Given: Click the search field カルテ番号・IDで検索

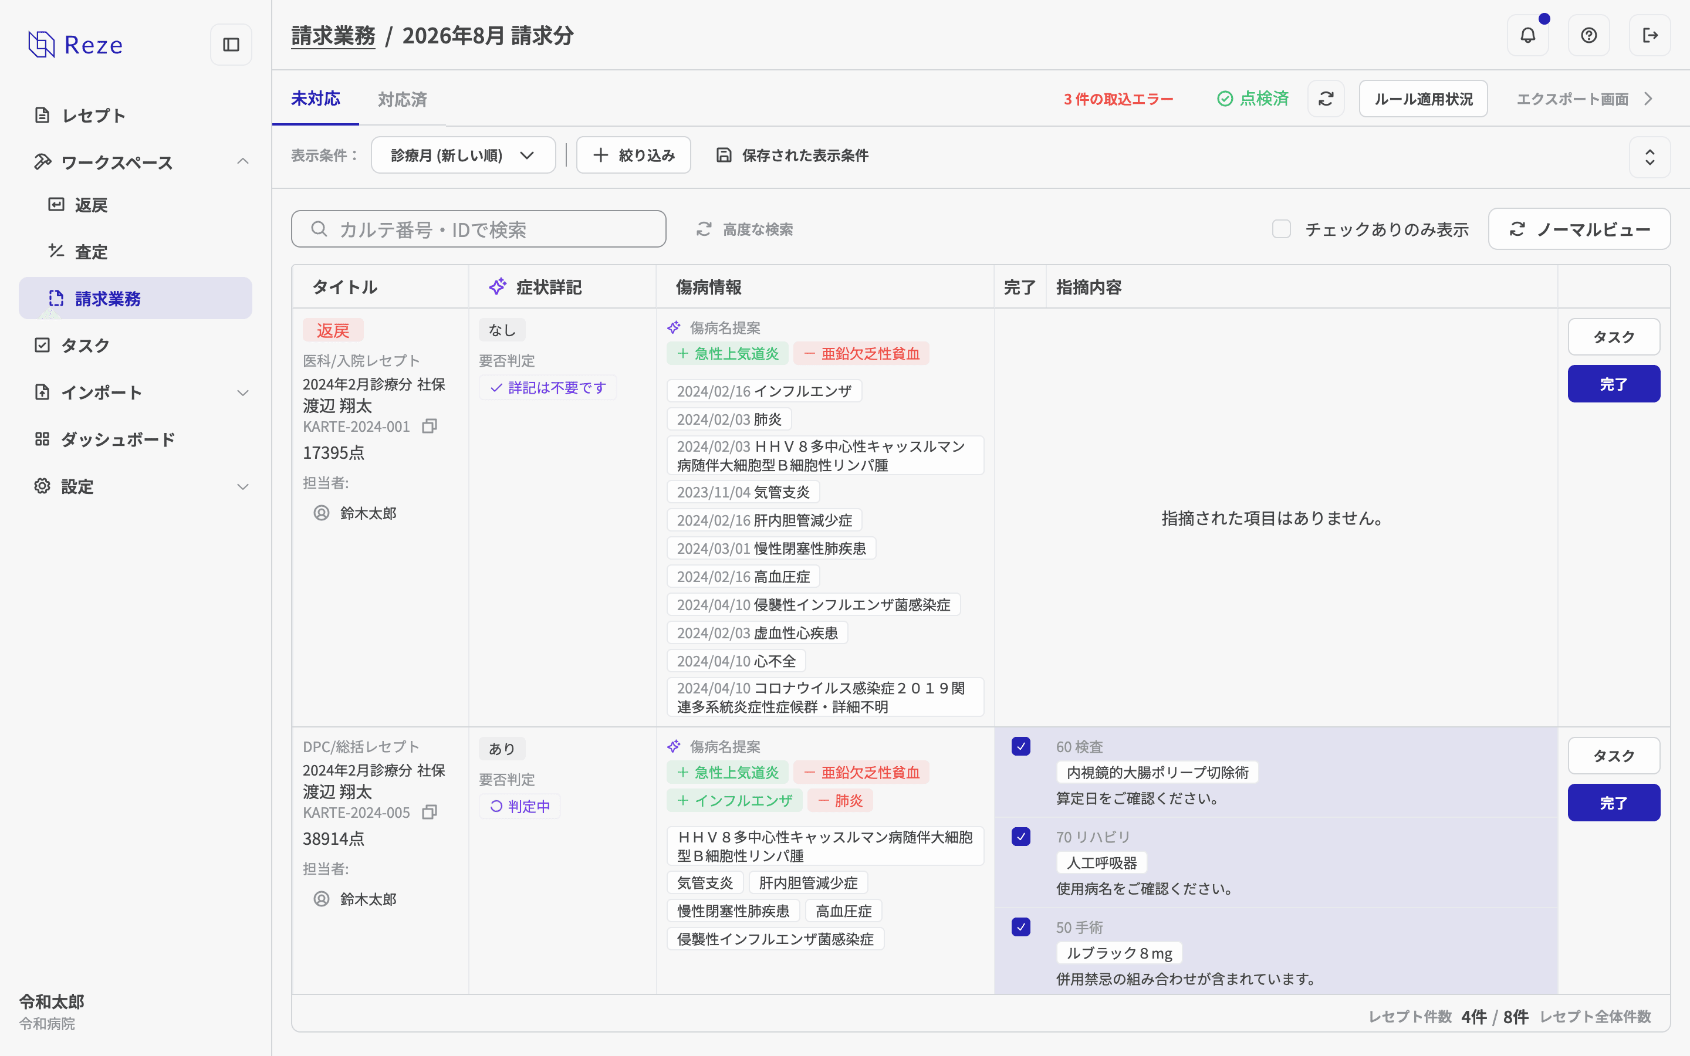Looking at the screenshot, I should point(478,229).
